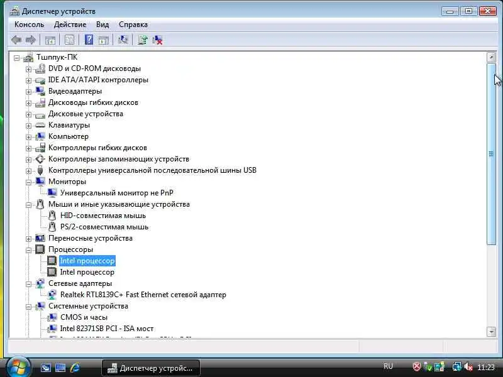Image resolution: width=503 pixels, height=377 pixels.
Task: Collapse the Процессоры node
Action: coord(28,249)
